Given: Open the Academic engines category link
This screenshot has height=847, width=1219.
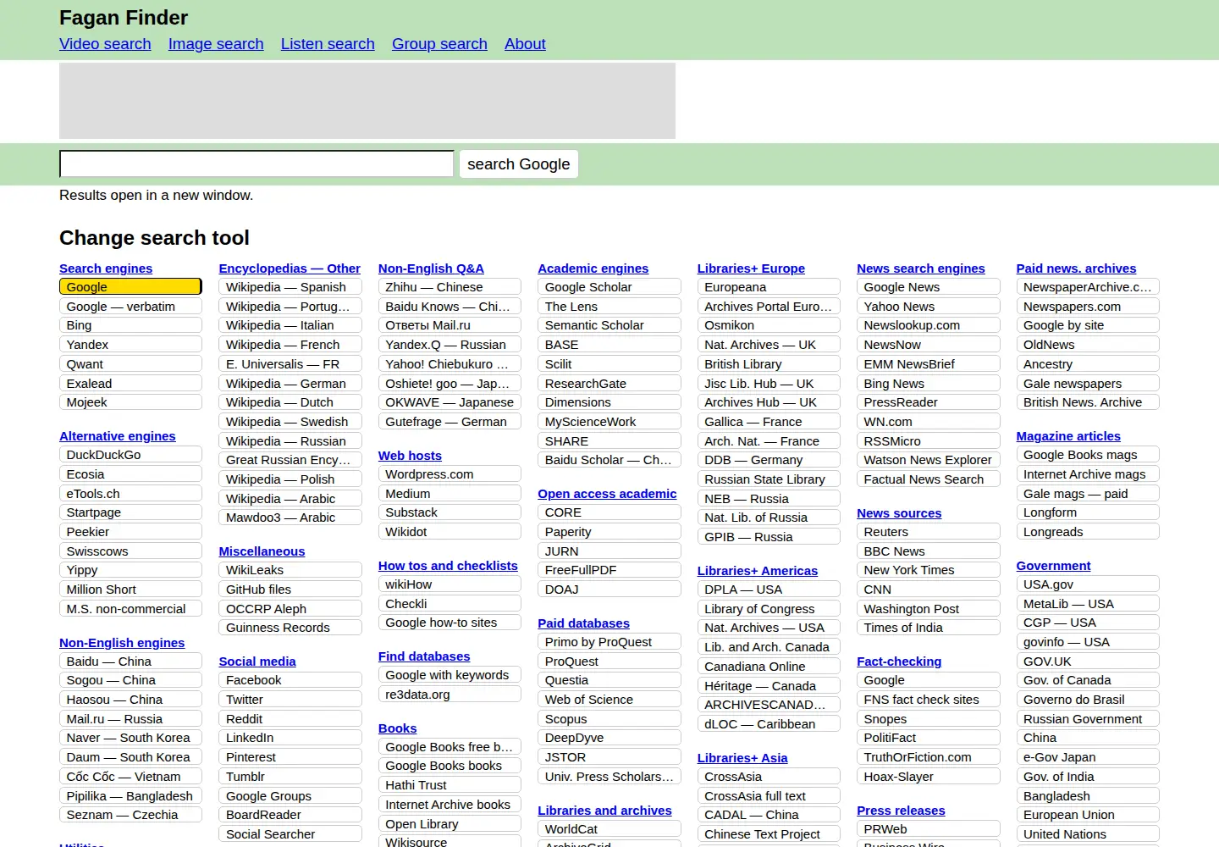Looking at the screenshot, I should pos(593,268).
